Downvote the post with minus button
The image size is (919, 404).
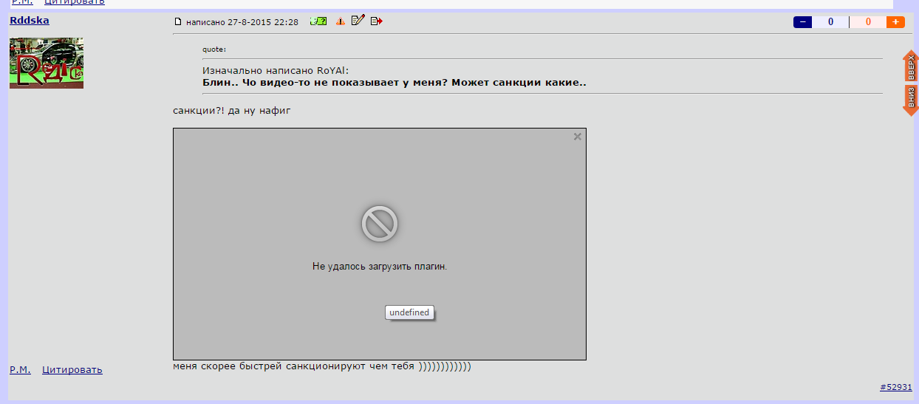803,22
